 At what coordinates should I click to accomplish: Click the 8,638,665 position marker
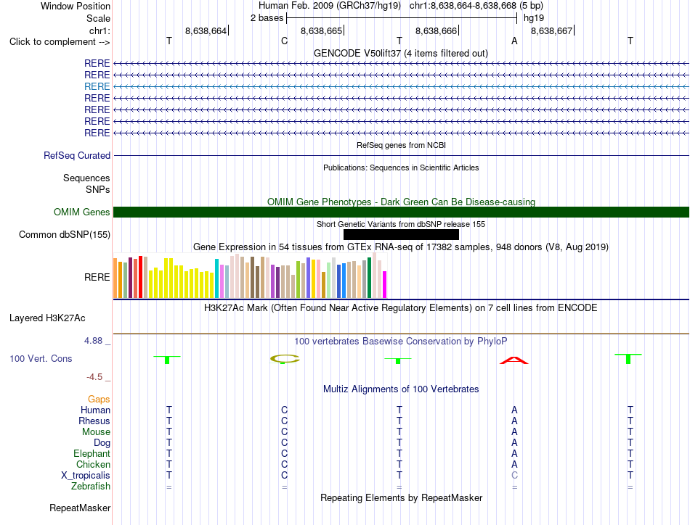pyautogui.click(x=321, y=30)
